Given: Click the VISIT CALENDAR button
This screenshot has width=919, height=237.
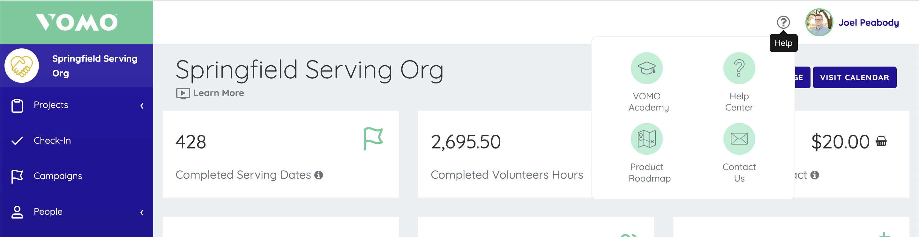Looking at the screenshot, I should click(x=854, y=77).
